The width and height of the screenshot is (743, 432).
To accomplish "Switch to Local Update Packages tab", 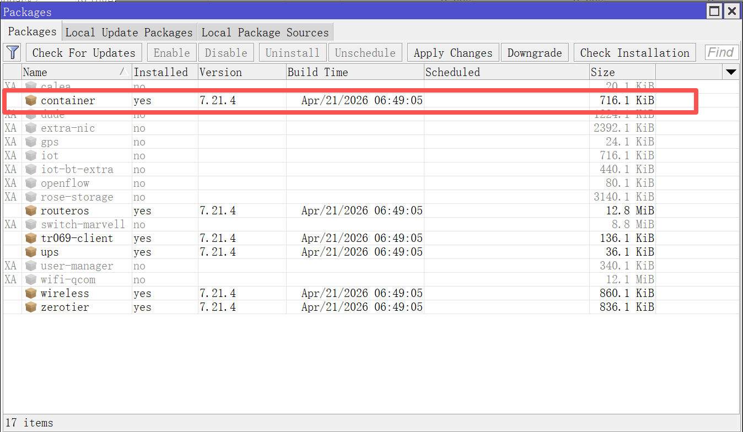I will pyautogui.click(x=129, y=33).
